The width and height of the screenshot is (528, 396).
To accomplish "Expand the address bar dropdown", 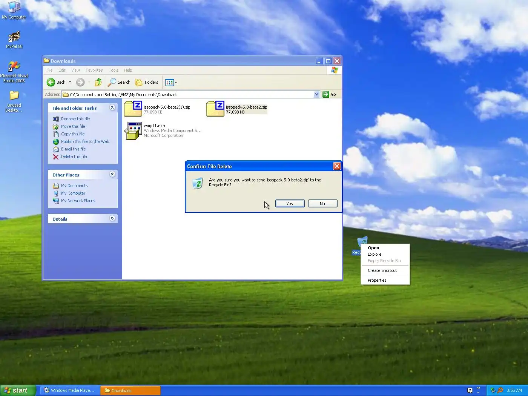I will 316,94.
